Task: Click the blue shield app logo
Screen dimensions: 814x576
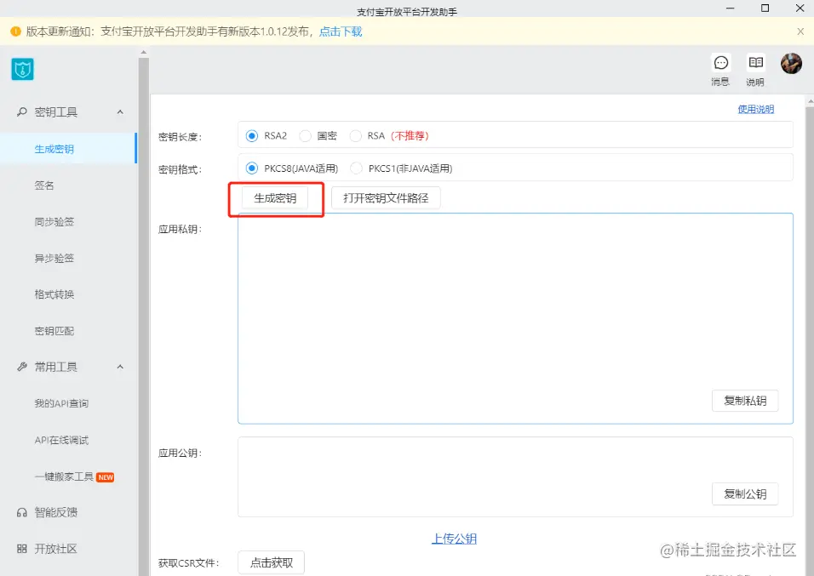Action: click(x=22, y=69)
